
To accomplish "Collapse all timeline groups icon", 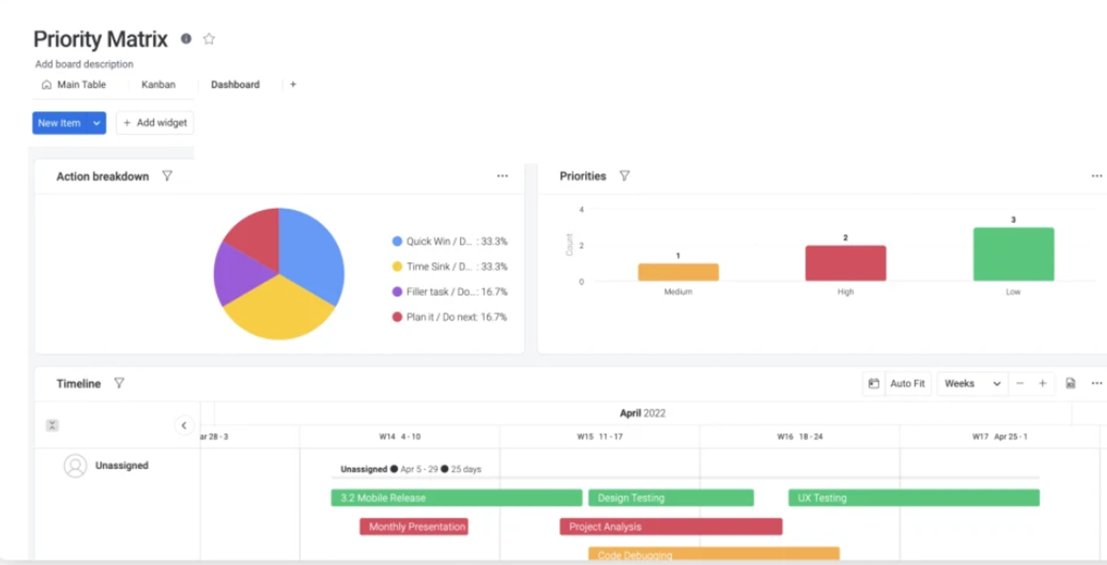I will point(52,425).
